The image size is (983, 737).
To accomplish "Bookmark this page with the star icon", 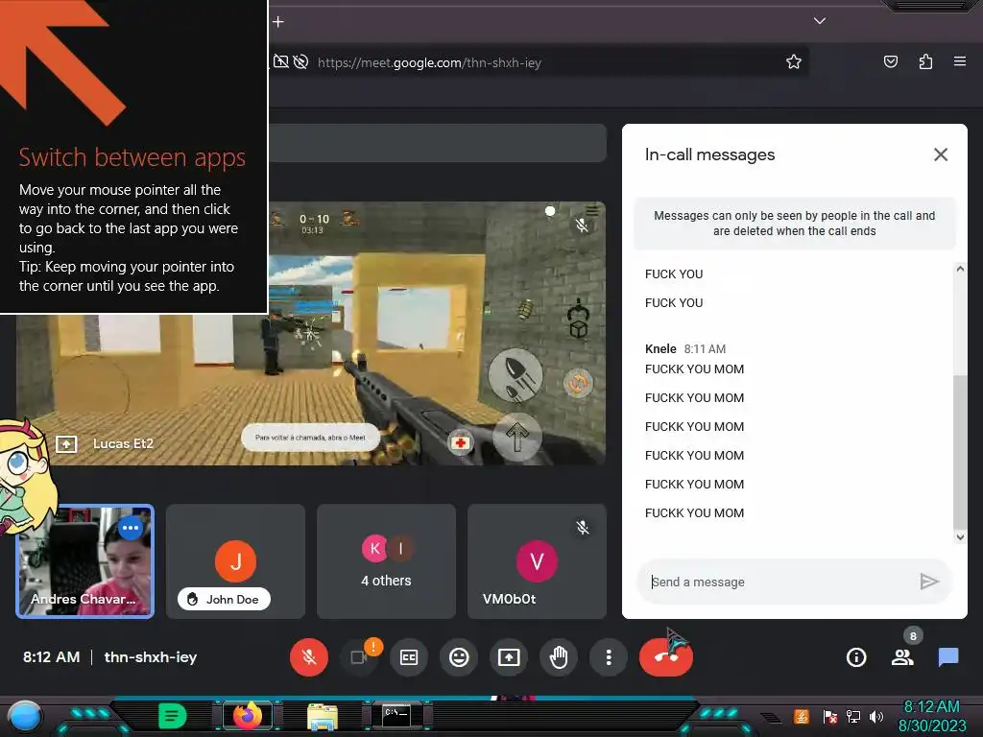I will coord(794,61).
